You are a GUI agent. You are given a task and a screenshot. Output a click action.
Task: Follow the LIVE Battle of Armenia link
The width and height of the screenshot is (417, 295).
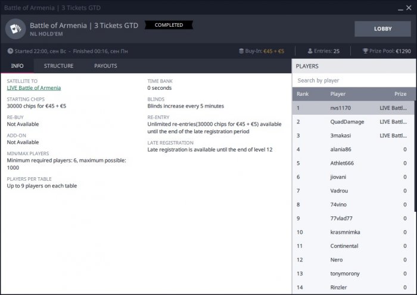coord(34,88)
